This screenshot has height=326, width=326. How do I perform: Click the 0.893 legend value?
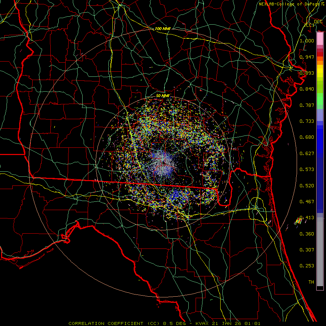click(307, 73)
